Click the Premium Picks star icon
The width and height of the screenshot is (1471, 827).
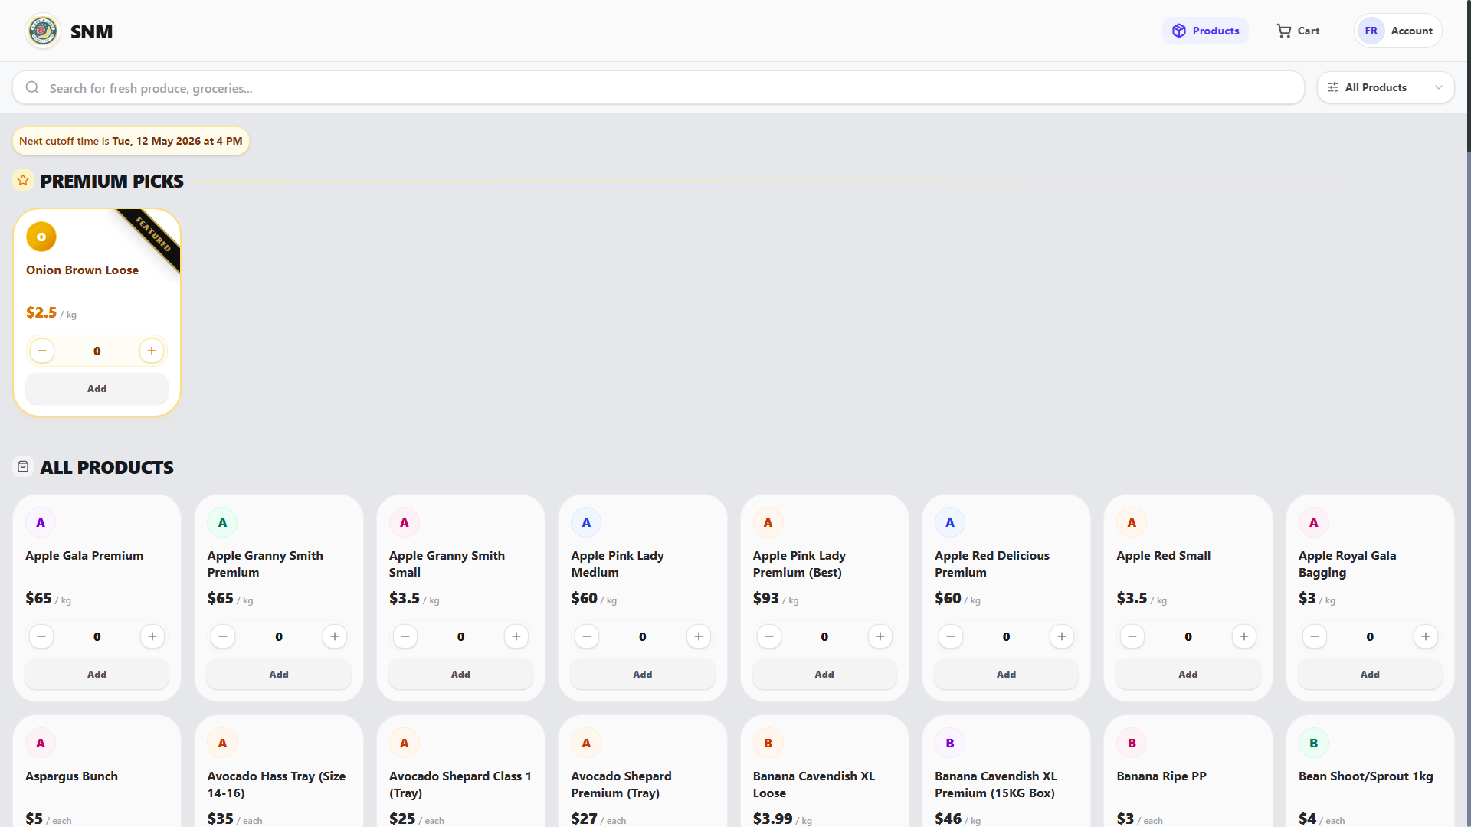[23, 180]
